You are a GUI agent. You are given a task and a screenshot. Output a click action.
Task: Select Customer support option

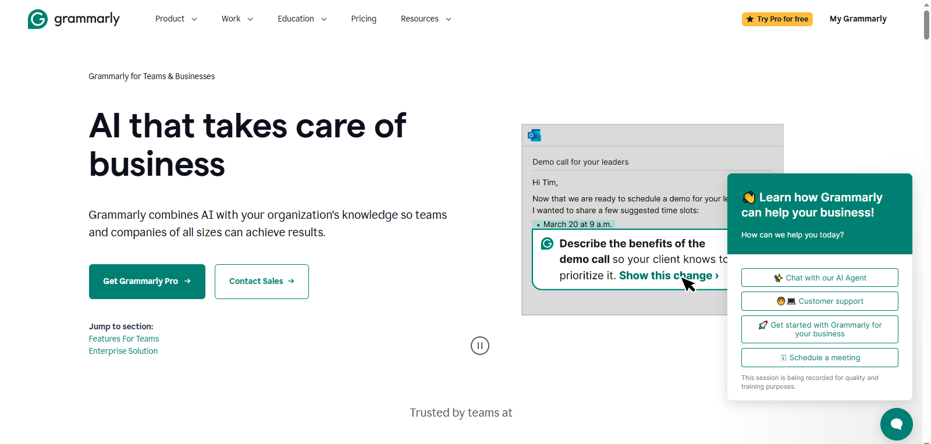coord(820,301)
